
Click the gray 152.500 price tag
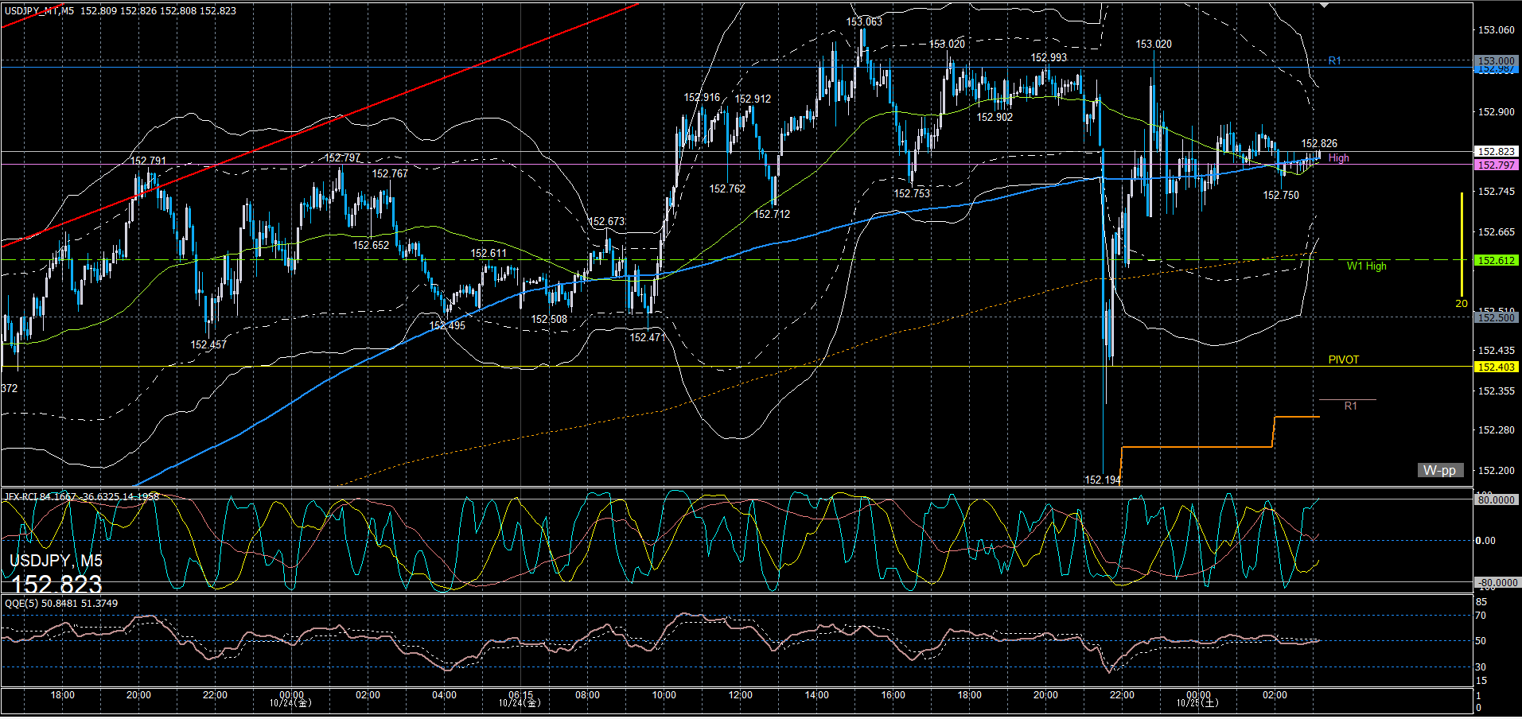[x=1496, y=317]
